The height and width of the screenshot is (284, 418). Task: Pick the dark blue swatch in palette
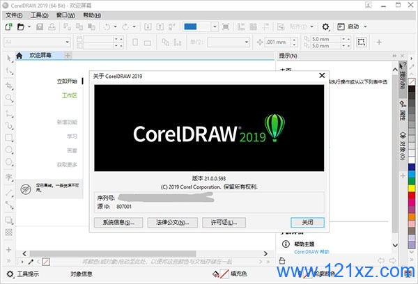pyautogui.click(x=412, y=168)
